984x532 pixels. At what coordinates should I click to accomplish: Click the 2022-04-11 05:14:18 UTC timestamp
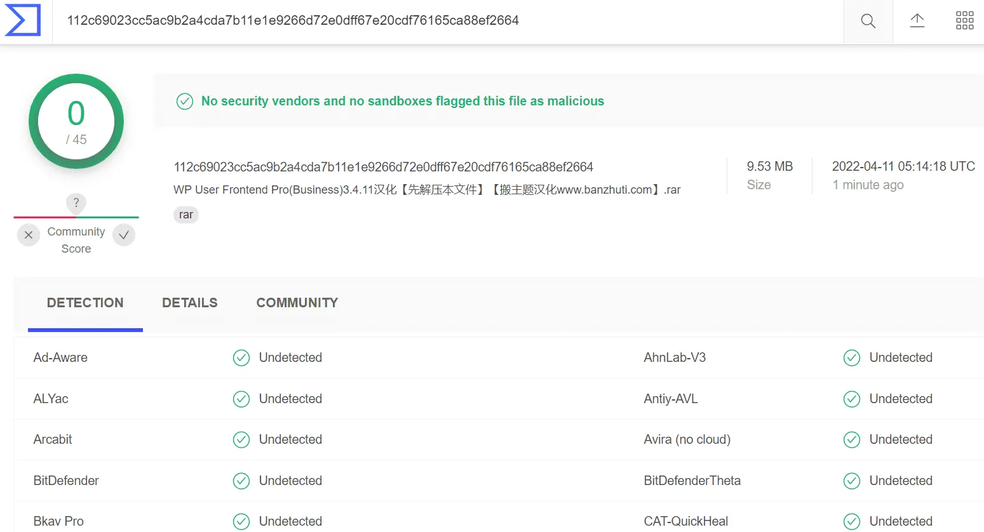(903, 166)
